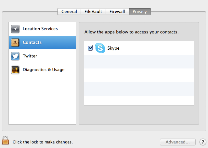Viewport: 208px width, 148px height.
Task: Click the Advanced… button
Action: point(178,142)
